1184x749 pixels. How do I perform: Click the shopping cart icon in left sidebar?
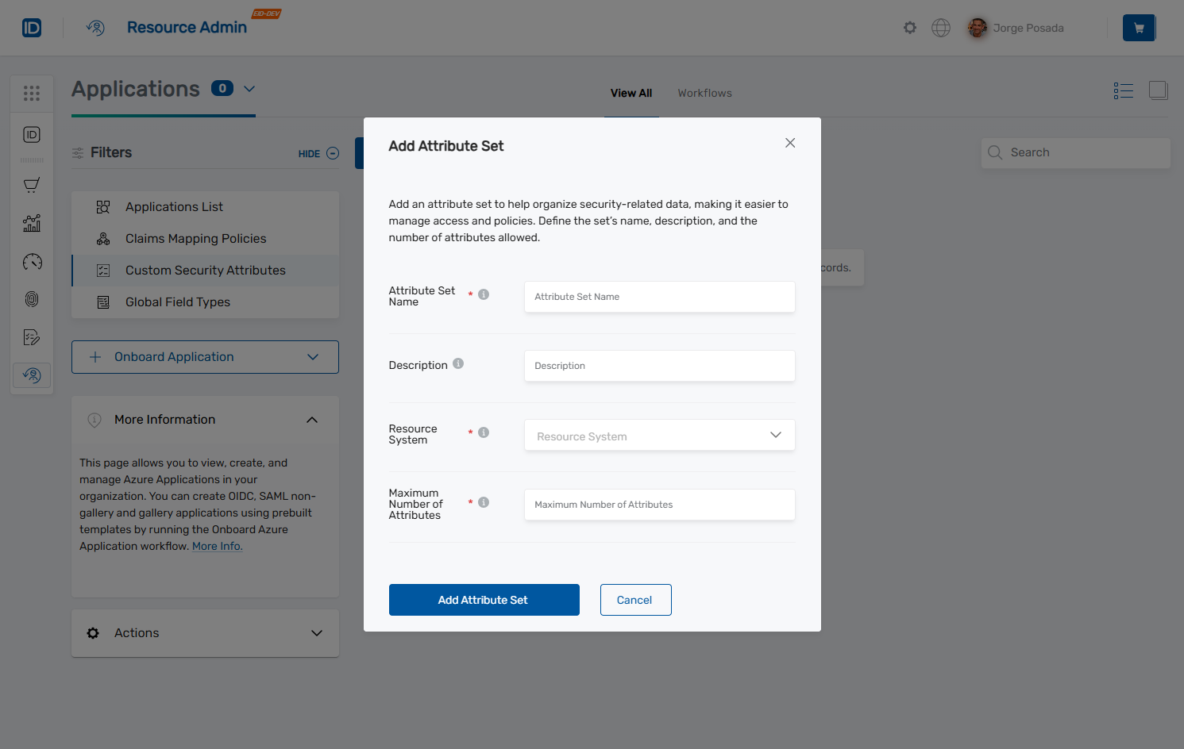point(32,185)
